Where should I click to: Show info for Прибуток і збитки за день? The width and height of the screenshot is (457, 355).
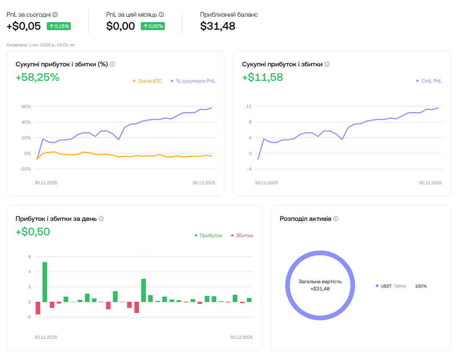coord(101,219)
